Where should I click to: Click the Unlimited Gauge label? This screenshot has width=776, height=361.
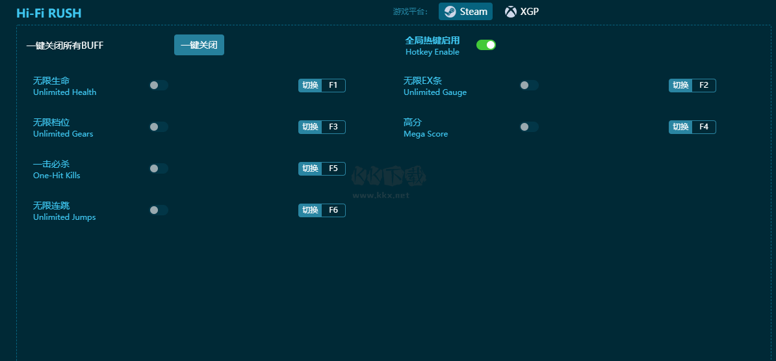coord(435,92)
